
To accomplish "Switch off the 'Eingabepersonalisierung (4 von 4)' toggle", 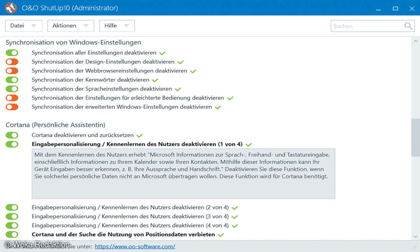I will [x=12, y=225].
